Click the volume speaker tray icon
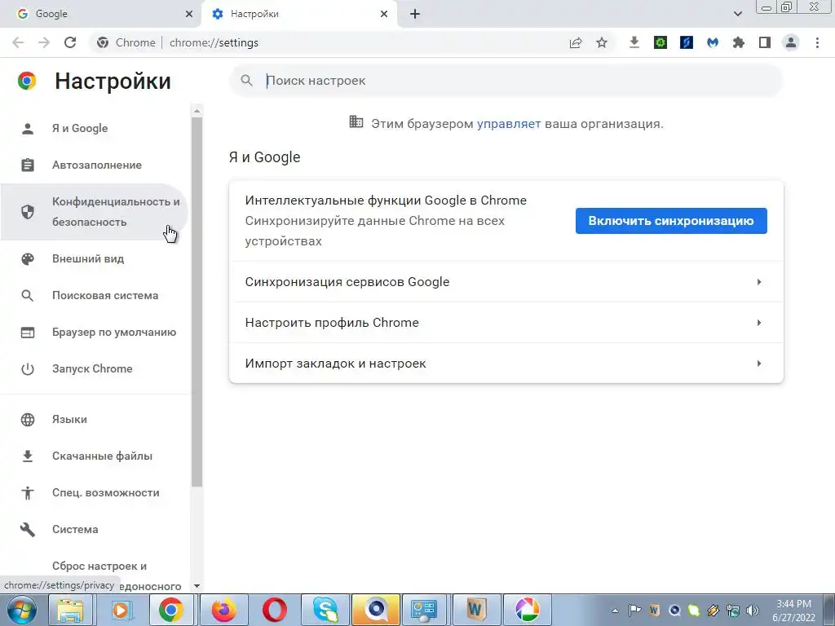The width and height of the screenshot is (835, 626). tap(753, 611)
